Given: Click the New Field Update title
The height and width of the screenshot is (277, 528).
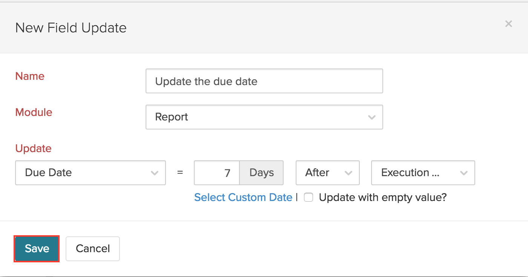Looking at the screenshot, I should pos(71,28).
